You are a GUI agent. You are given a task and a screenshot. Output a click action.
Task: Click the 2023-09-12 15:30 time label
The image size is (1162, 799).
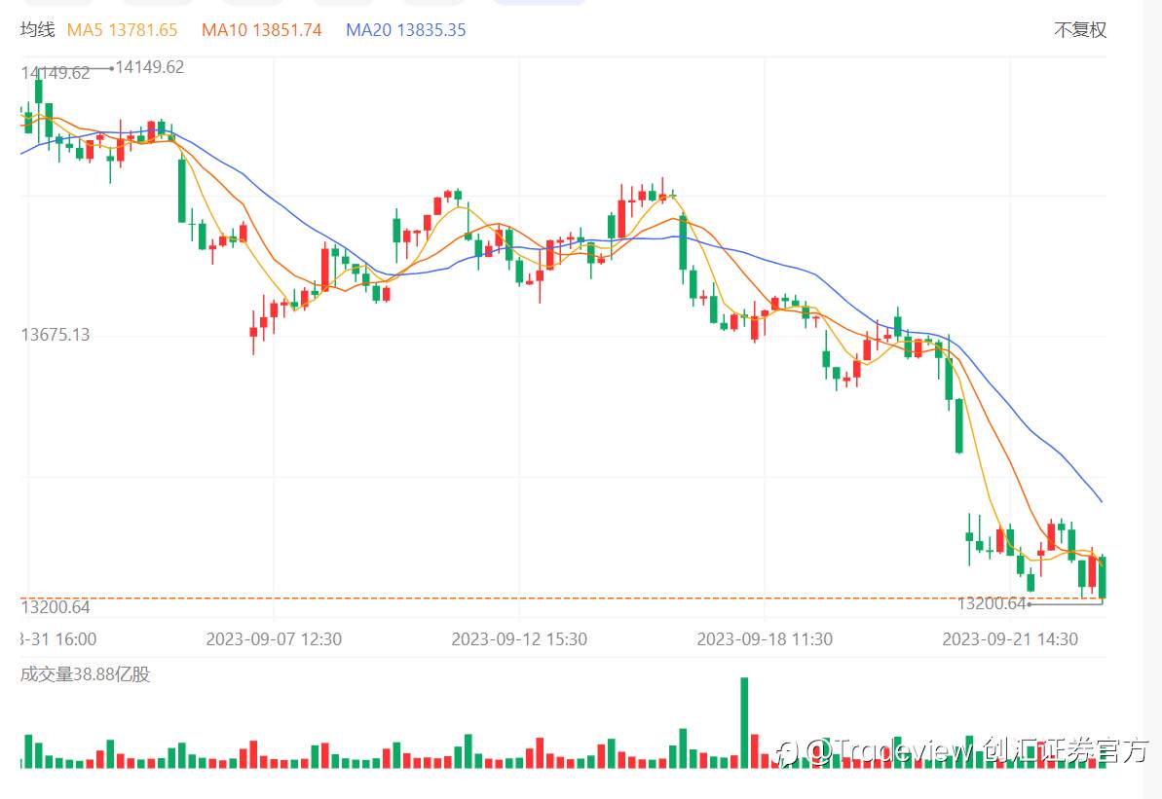point(519,639)
